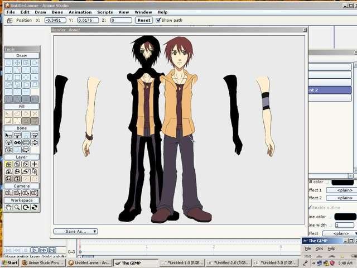Select the Zoom Workspace magnifier tool
Screen dimensions: 357x268
pyautogui.click(x=17, y=207)
